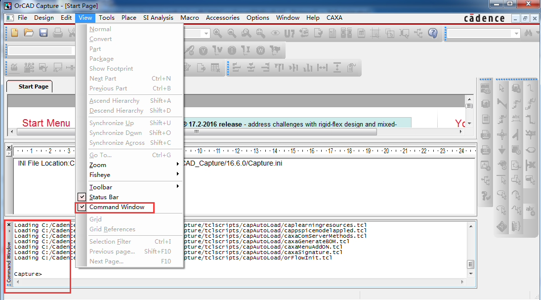
Task: Click the voltage marker V icon
Action: [203, 51]
